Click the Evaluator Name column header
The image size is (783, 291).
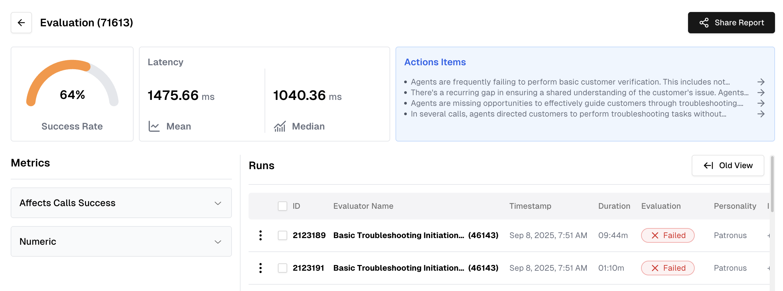click(x=363, y=206)
